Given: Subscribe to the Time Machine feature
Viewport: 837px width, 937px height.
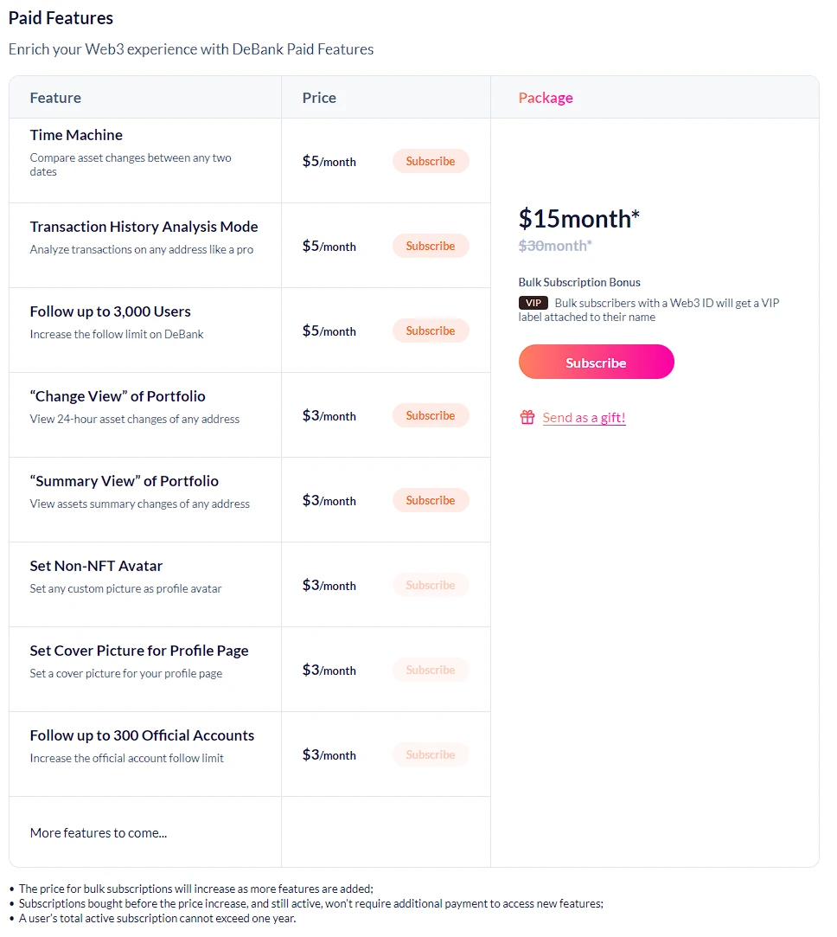Looking at the screenshot, I should point(430,161).
